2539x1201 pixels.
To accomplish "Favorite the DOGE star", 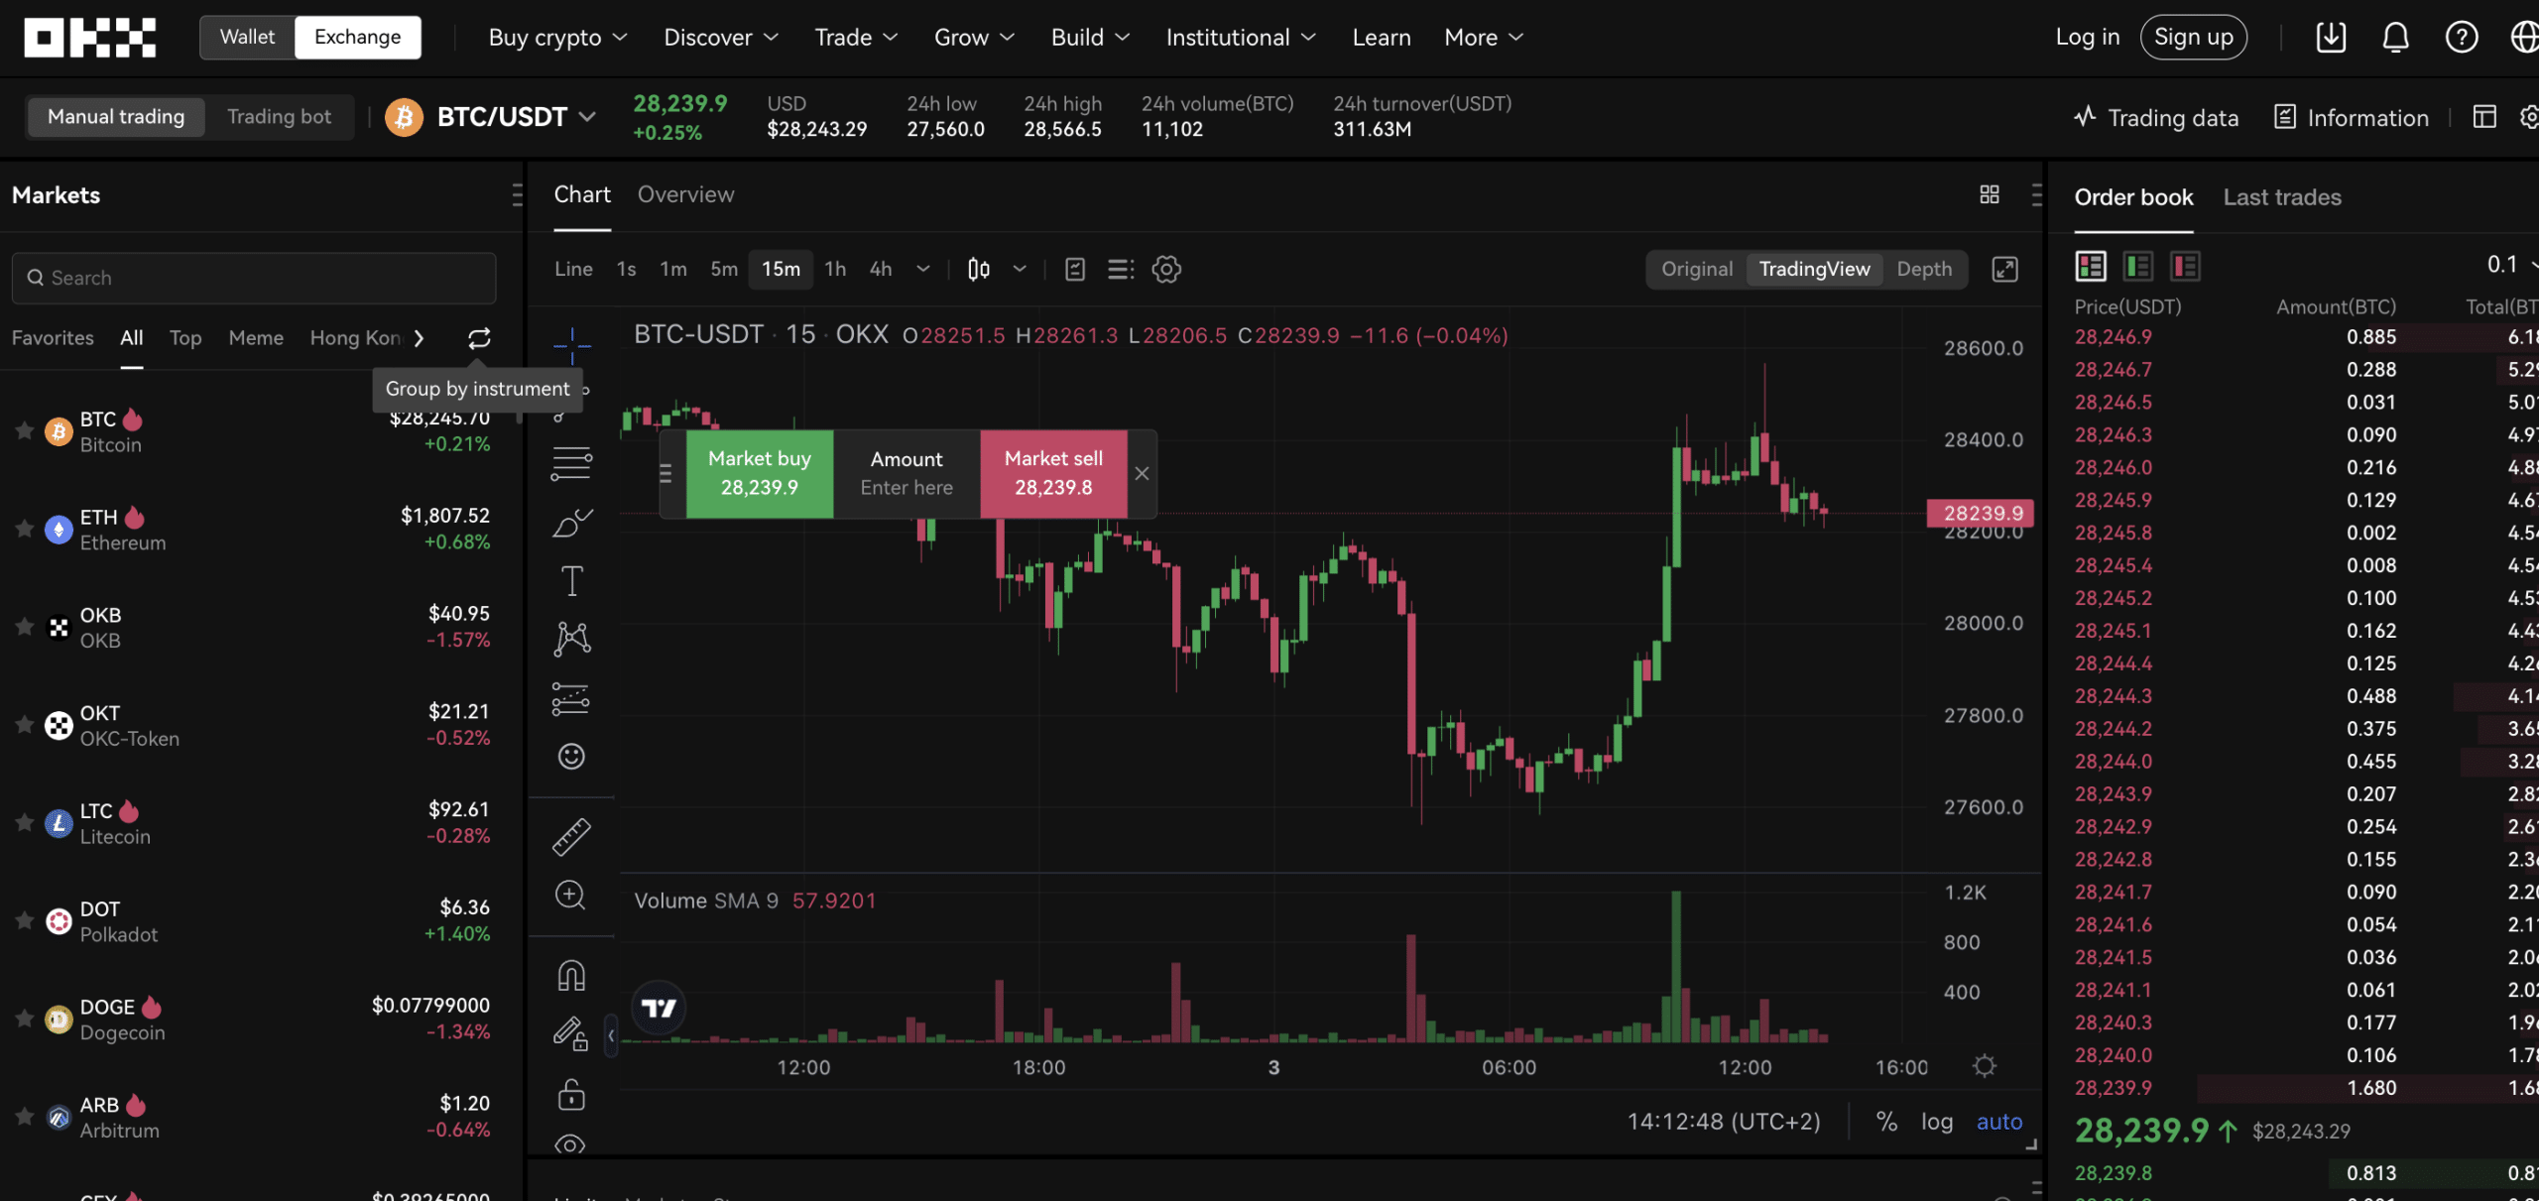I will [25, 1019].
